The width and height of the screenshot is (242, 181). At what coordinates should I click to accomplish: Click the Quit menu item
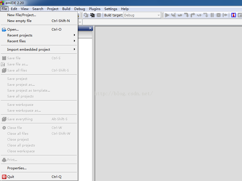(39, 177)
